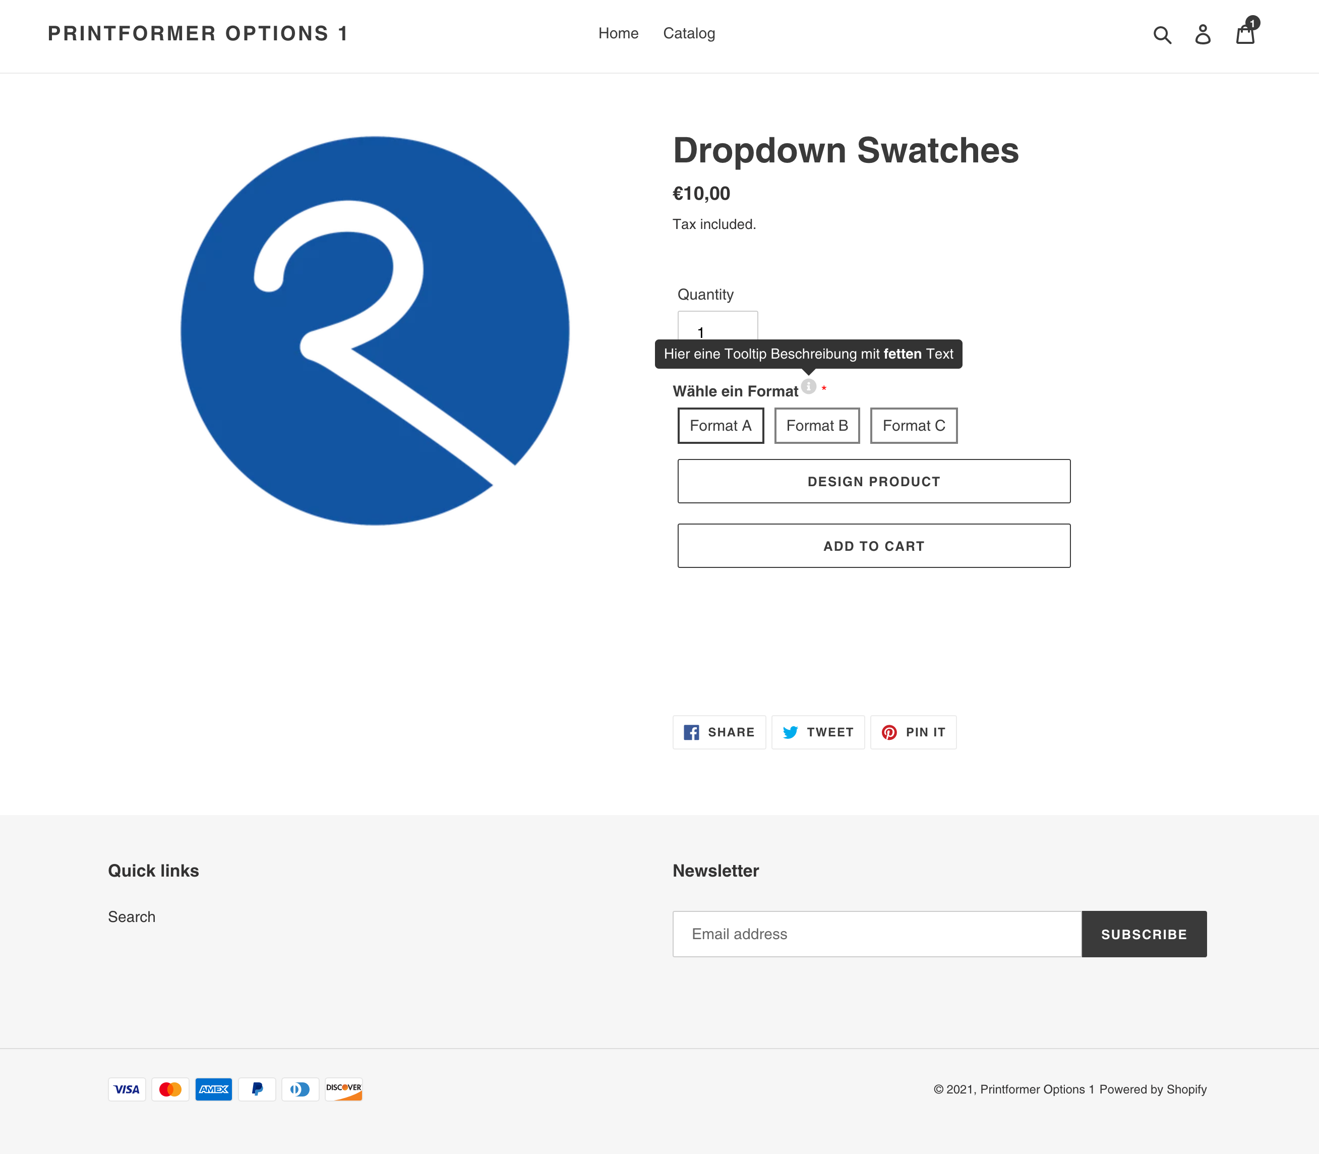Click the account login icon

pos(1203,34)
